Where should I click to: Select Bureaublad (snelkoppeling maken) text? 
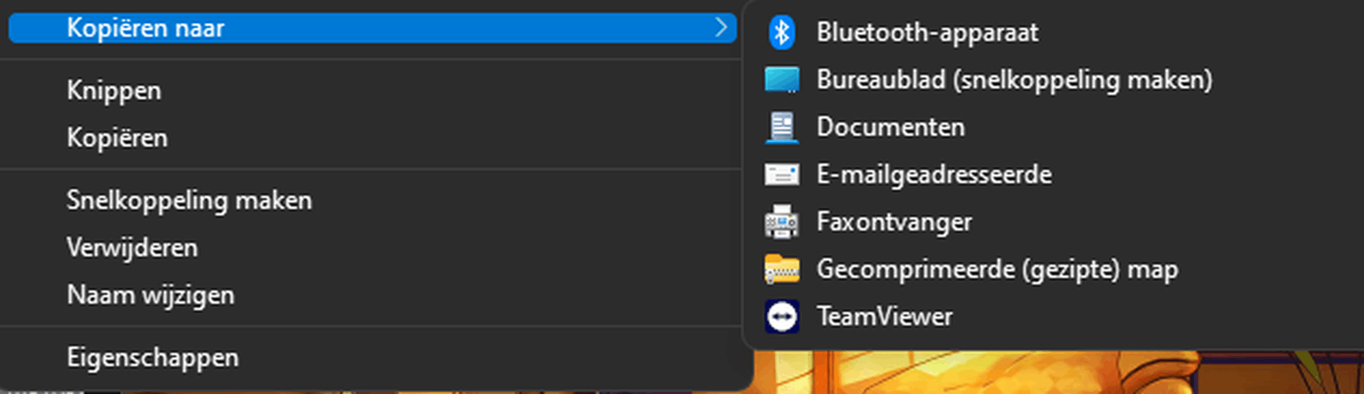click(x=1015, y=80)
